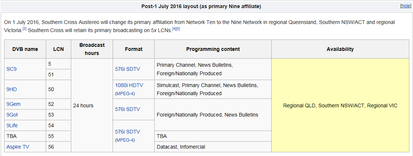Click the 1080i HDTV format link
Image resolution: width=413 pixels, height=156 pixels.
tap(129, 85)
